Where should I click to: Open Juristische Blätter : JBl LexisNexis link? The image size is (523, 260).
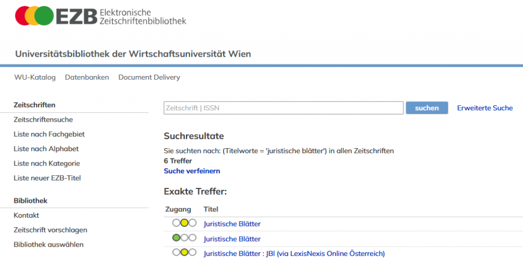click(294, 254)
